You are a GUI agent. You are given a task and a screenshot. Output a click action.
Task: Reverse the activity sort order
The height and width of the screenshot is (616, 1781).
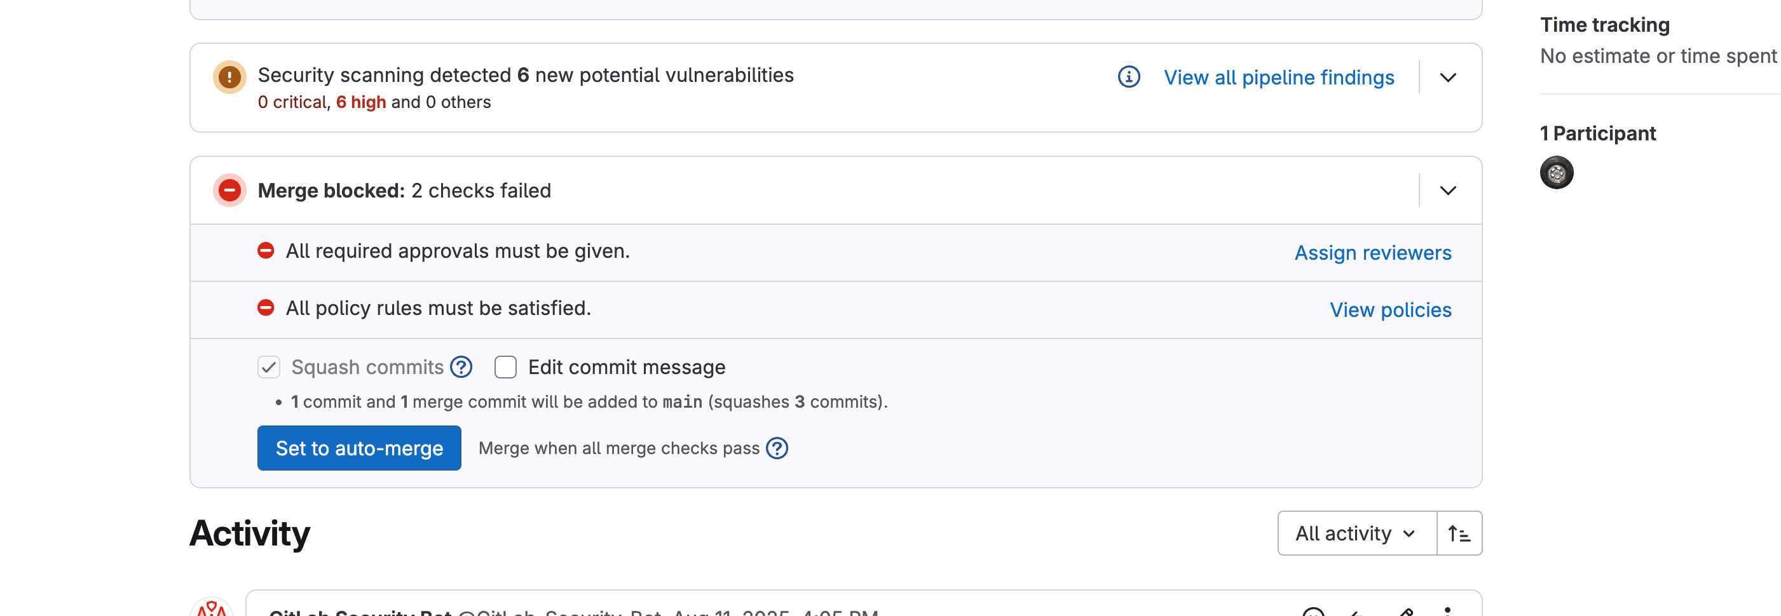pos(1459,533)
